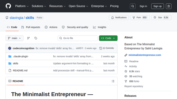Open the skills repository name link
Viewport: 177px width, 99px height.
[30, 18]
